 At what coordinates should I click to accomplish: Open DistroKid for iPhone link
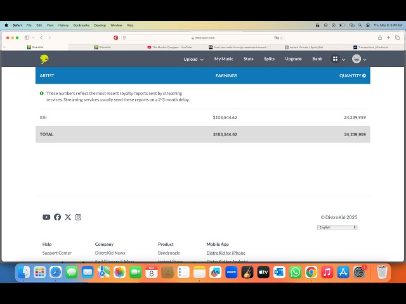coord(226,253)
